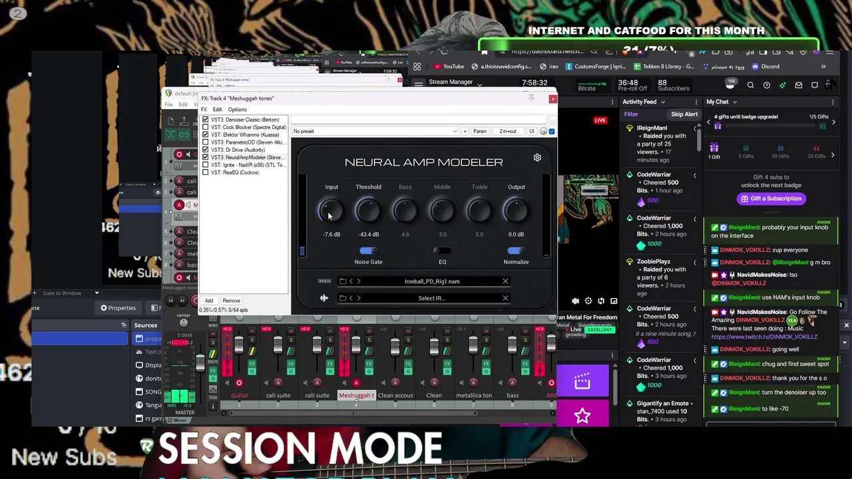This screenshot has width=852, height=479.
Task: Adjust the Threshold knob
Action: [368, 212]
